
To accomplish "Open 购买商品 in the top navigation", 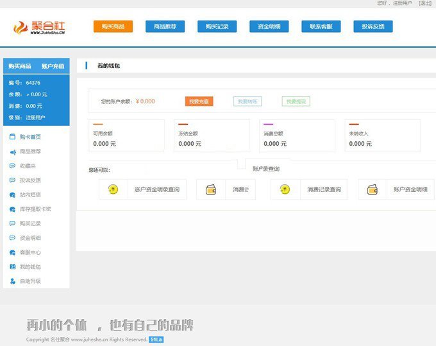I will click(x=113, y=26).
